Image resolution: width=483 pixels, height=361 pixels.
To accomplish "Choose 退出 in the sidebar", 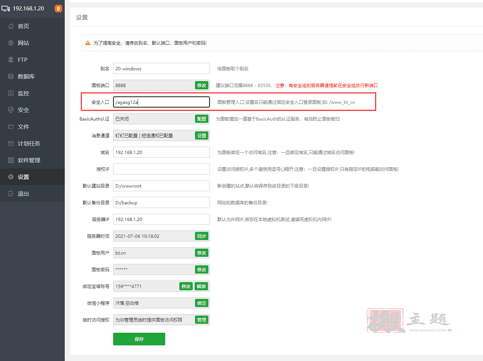I will point(32,194).
